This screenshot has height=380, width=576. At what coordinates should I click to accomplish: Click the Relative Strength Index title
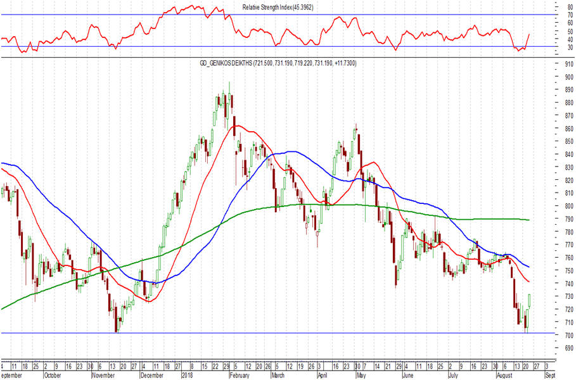tap(278, 7)
